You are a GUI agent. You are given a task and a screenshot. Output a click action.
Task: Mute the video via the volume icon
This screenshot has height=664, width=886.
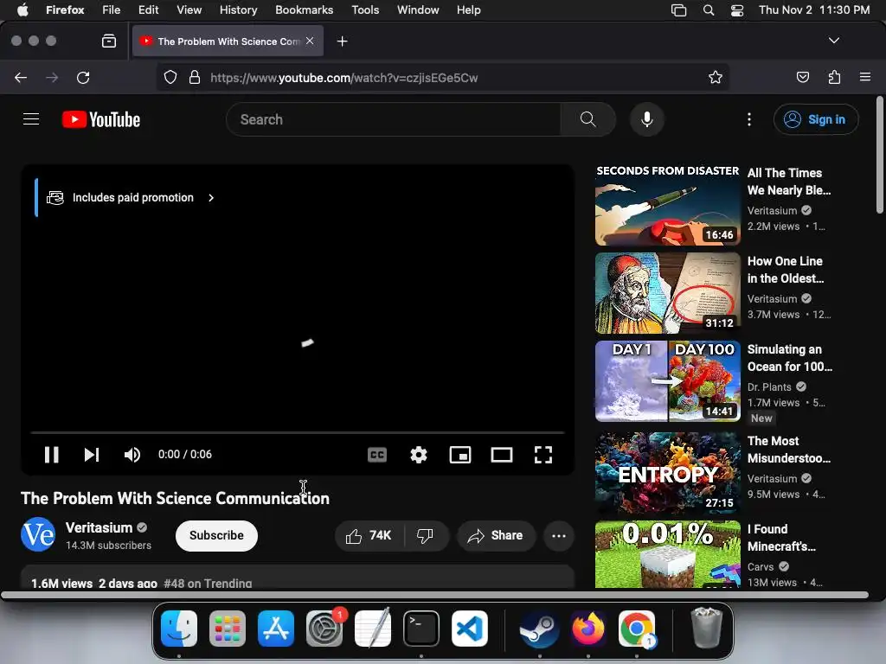click(132, 455)
